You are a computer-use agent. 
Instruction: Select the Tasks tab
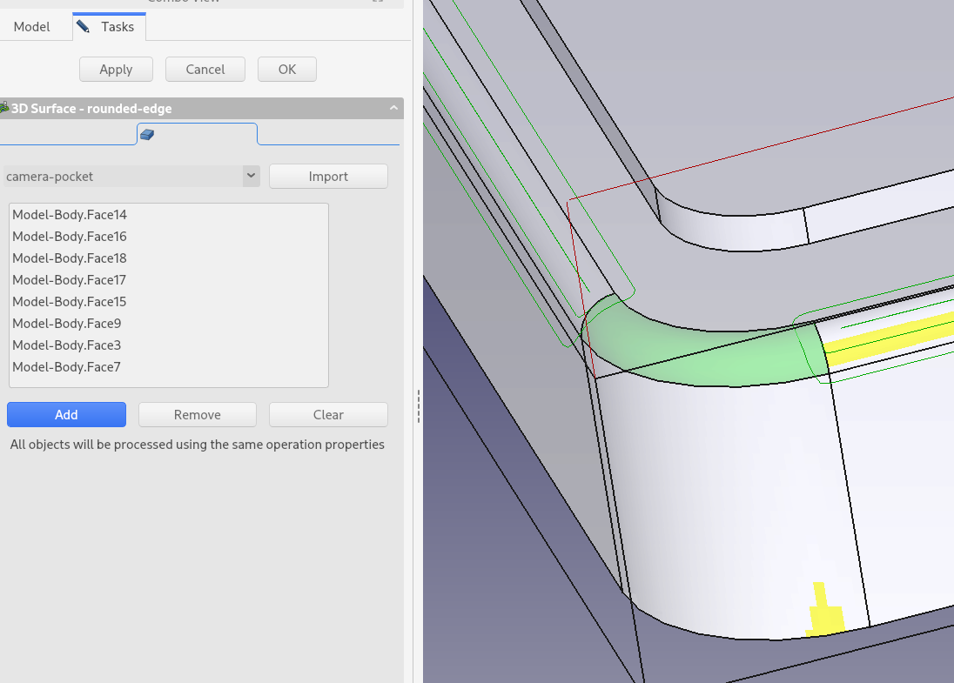(x=108, y=27)
